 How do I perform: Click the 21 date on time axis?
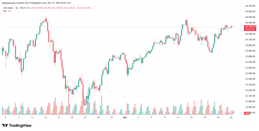[x=85, y=118]
